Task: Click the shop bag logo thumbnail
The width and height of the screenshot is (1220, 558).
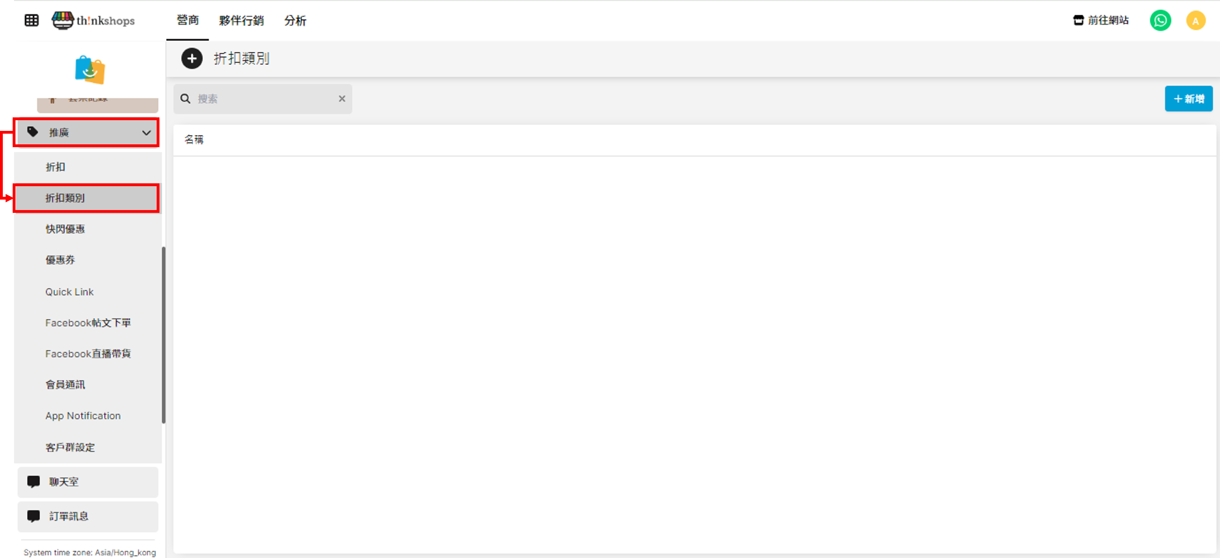Action: click(90, 70)
